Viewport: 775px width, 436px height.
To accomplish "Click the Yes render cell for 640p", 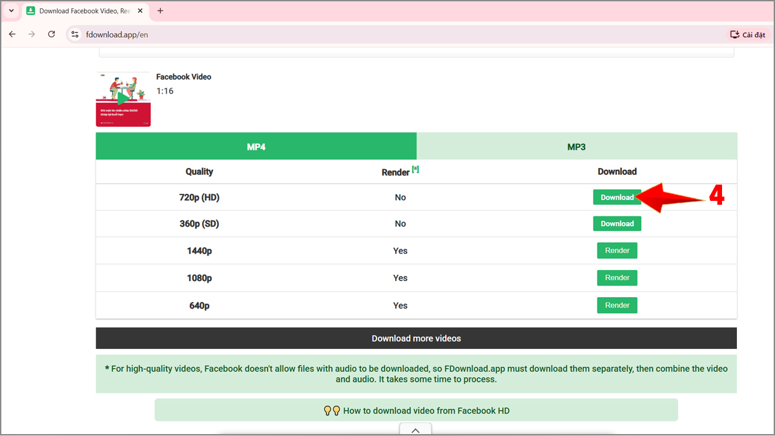I will pyautogui.click(x=400, y=306).
